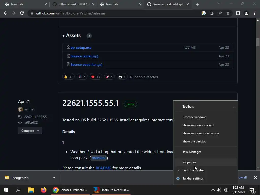The image size is (260, 195).
Task: Open system volume control
Action: [x=219, y=190]
